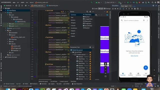
Task: Minimize the Palette panel
Action: [93, 12]
